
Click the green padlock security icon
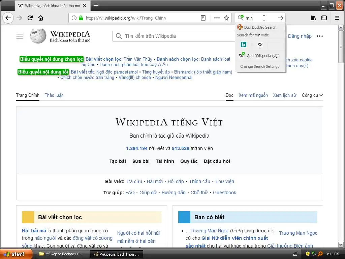click(81, 18)
